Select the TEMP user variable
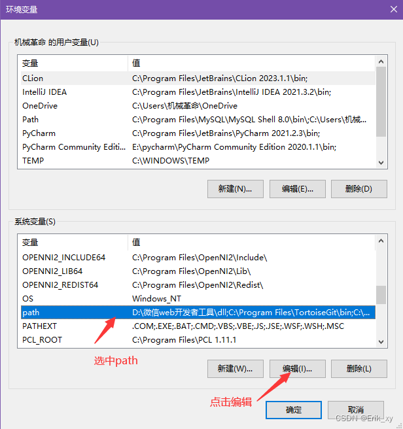Viewport: 403px width, 429px height. click(198, 161)
